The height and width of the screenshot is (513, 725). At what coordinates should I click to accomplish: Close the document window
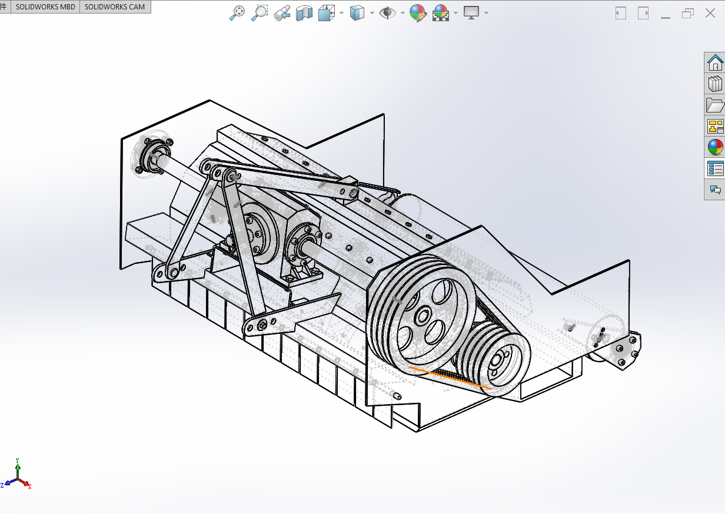point(710,13)
